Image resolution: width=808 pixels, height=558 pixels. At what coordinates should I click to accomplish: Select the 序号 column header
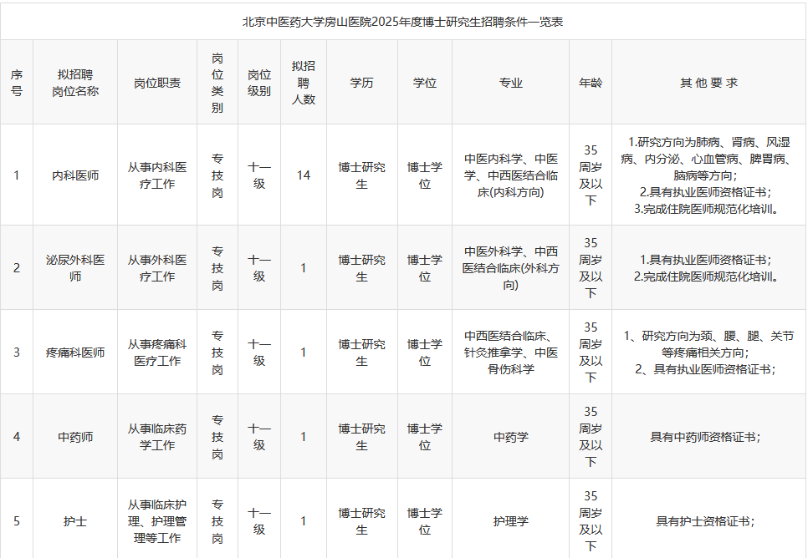coord(17,83)
